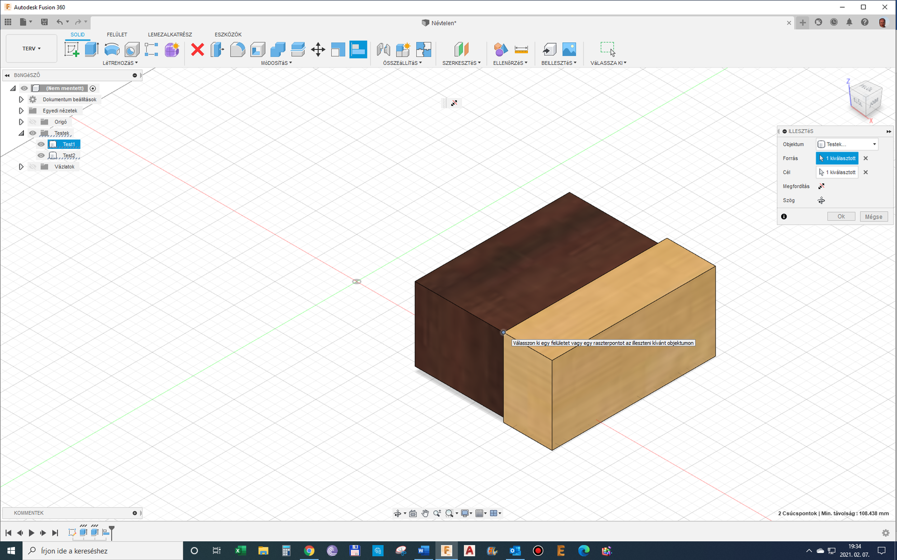Open the Interference shapes inspect tool
Viewport: 897px width, 560px height.
[x=500, y=50]
